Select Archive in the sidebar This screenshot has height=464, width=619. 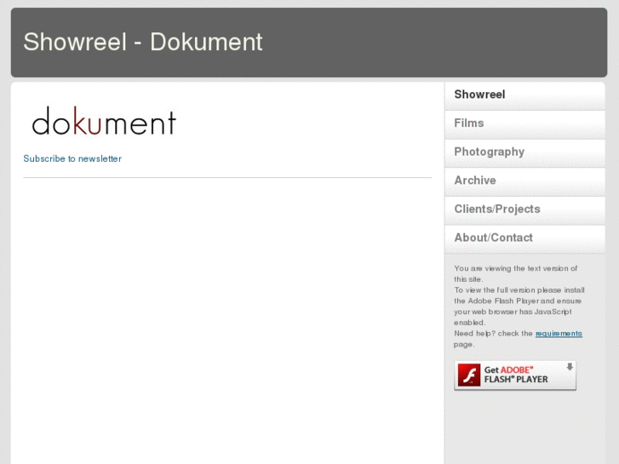click(x=524, y=181)
